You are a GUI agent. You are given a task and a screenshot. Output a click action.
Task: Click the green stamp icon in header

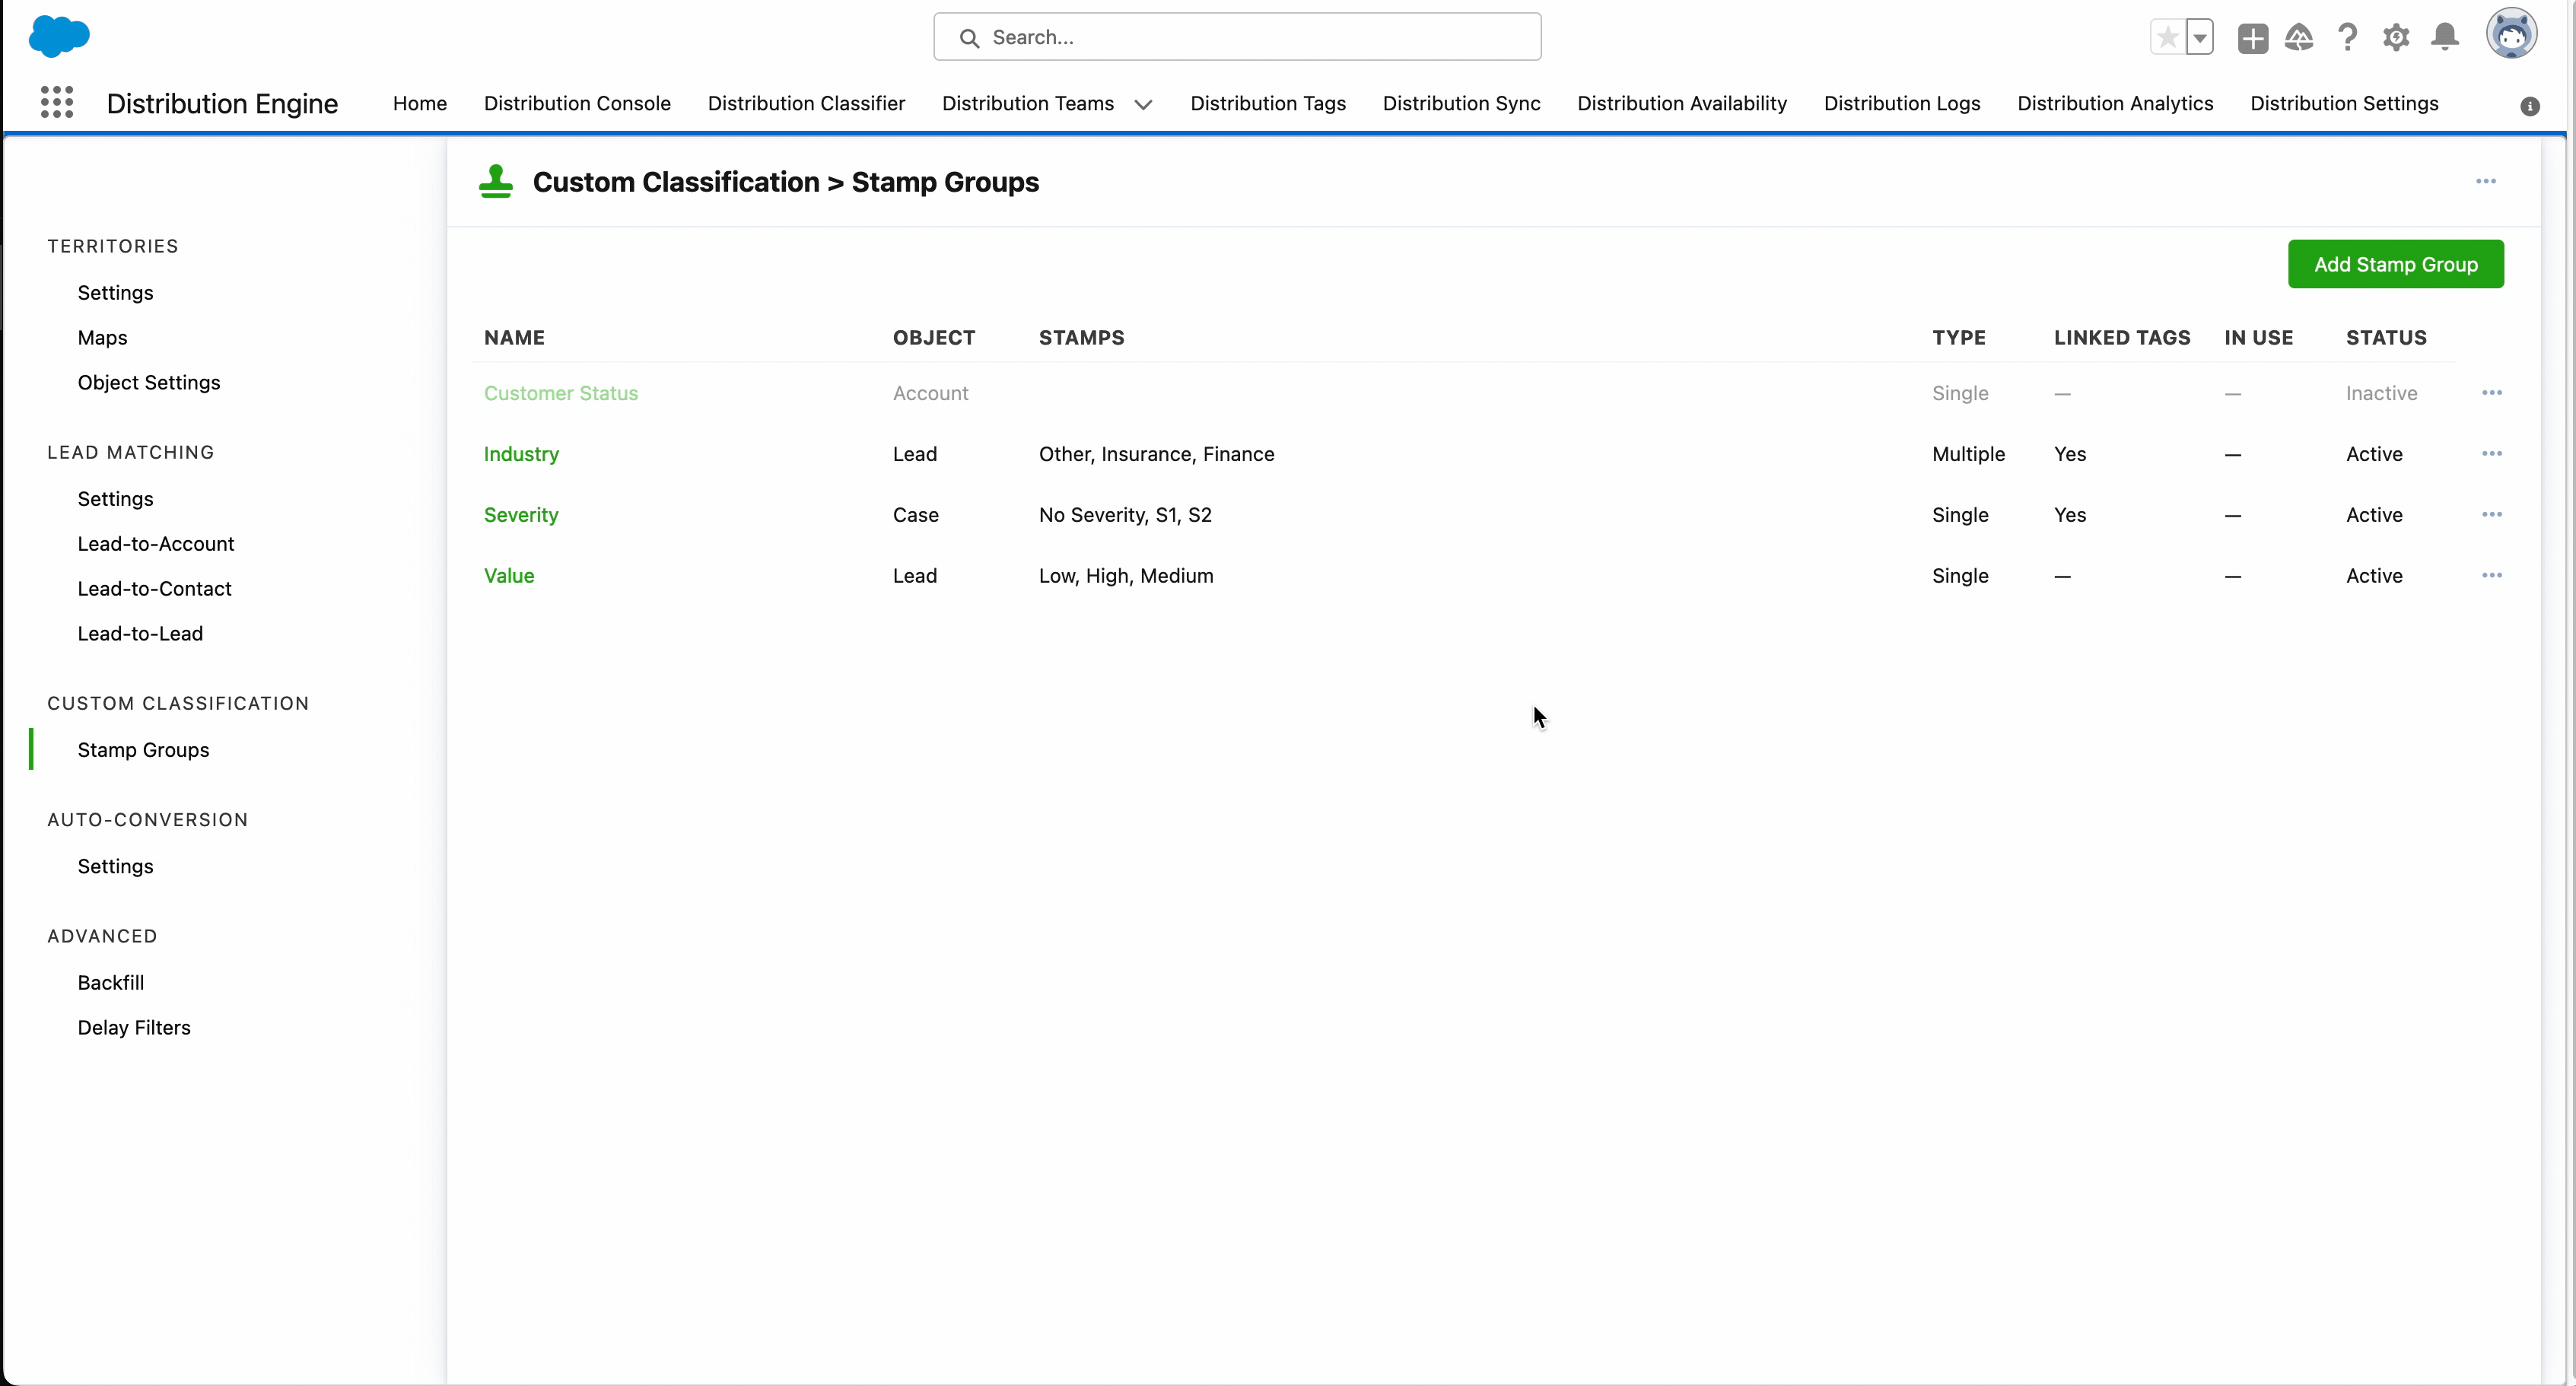click(x=496, y=182)
